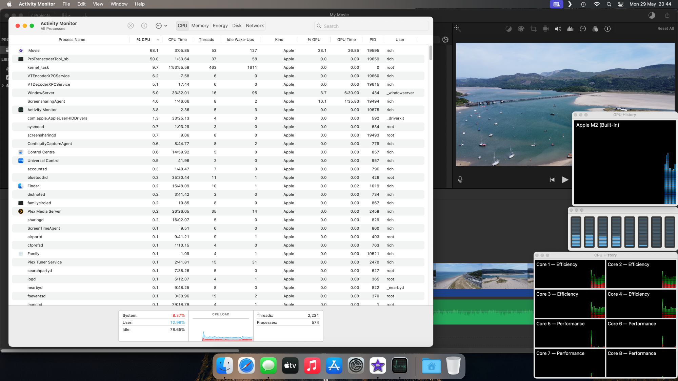Toggle macOS Control Centre in menu bar
Image resolution: width=678 pixels, height=381 pixels.
621,4
